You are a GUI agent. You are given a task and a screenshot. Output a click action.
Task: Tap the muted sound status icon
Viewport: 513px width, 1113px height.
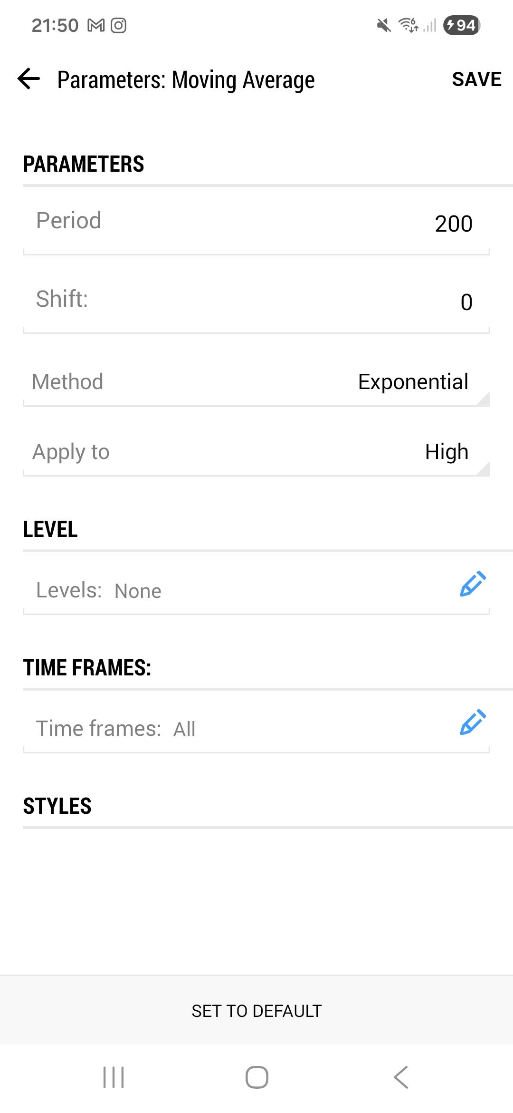coord(384,26)
